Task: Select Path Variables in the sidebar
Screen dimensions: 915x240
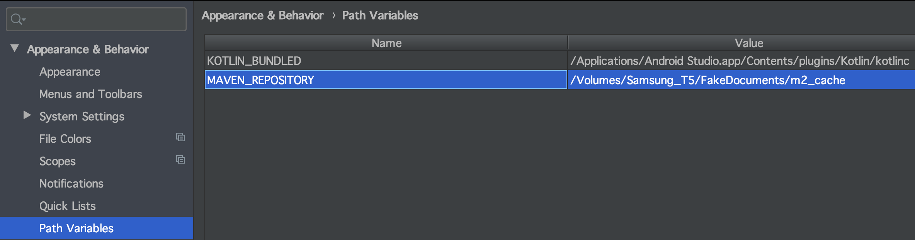Action: 77,228
